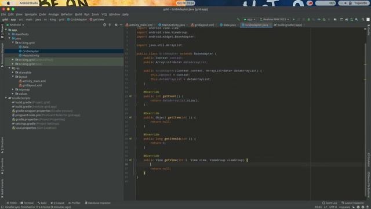The image size is (371, 209).
Task: Click the user avatar icon at toolbar end
Action: pyautogui.click(x=368, y=19)
